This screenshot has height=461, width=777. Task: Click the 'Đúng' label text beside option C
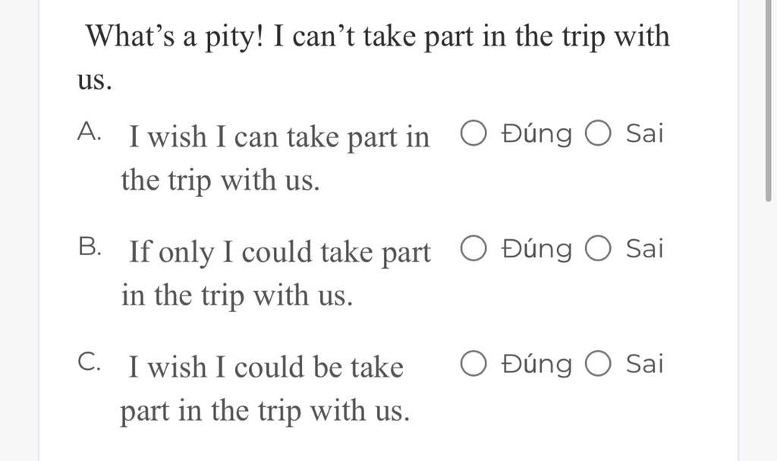coord(536,365)
